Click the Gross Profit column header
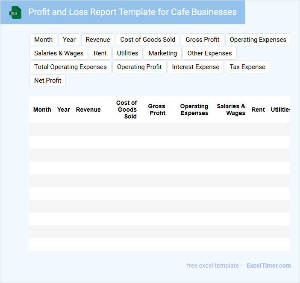Screen dimensions: 300x283 [157, 110]
